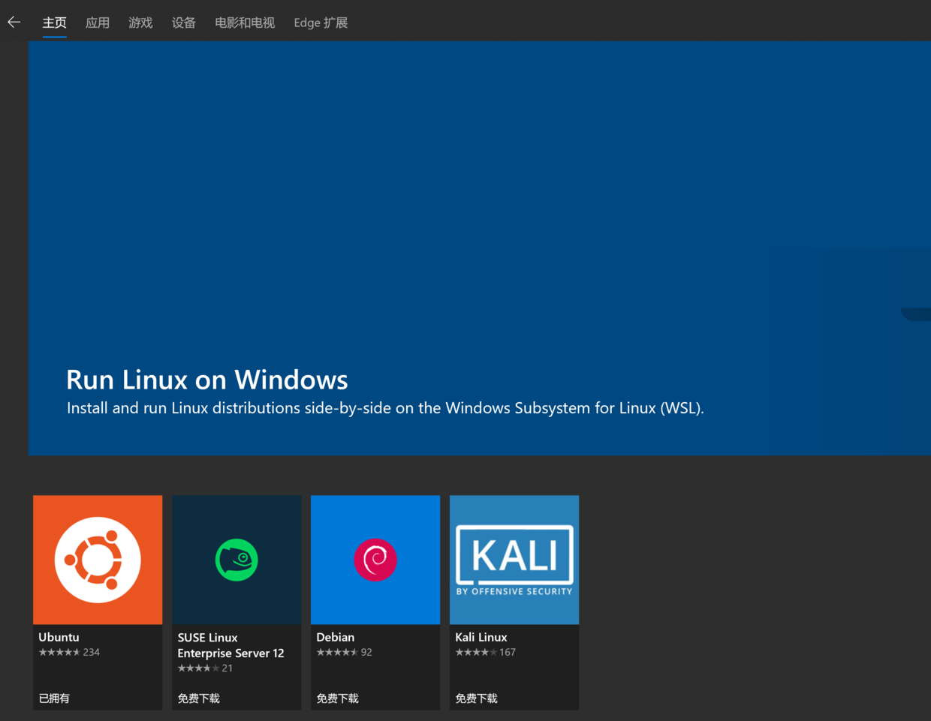Click 免费下载 under Debian
The image size is (931, 721).
(337, 698)
